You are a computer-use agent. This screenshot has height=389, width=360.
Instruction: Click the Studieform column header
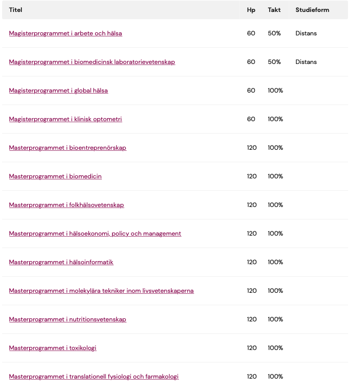[x=312, y=10]
